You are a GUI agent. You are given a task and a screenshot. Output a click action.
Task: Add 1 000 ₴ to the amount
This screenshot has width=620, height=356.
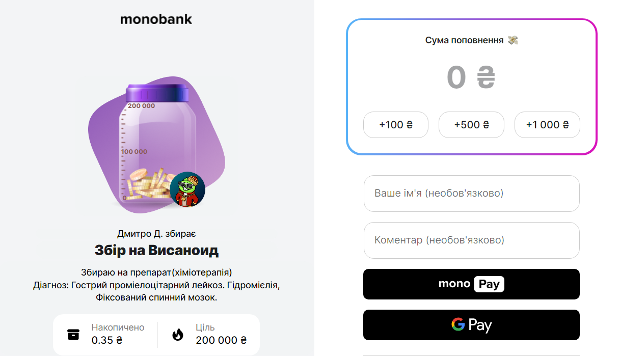point(547,125)
